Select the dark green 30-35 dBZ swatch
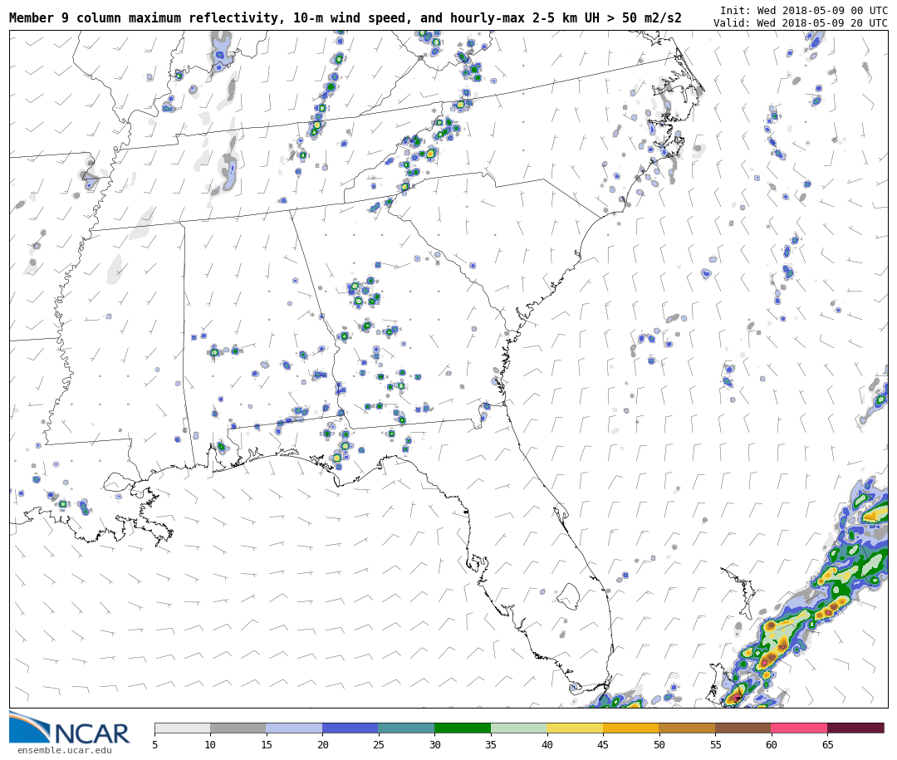This screenshot has width=897, height=760. pyautogui.click(x=463, y=728)
